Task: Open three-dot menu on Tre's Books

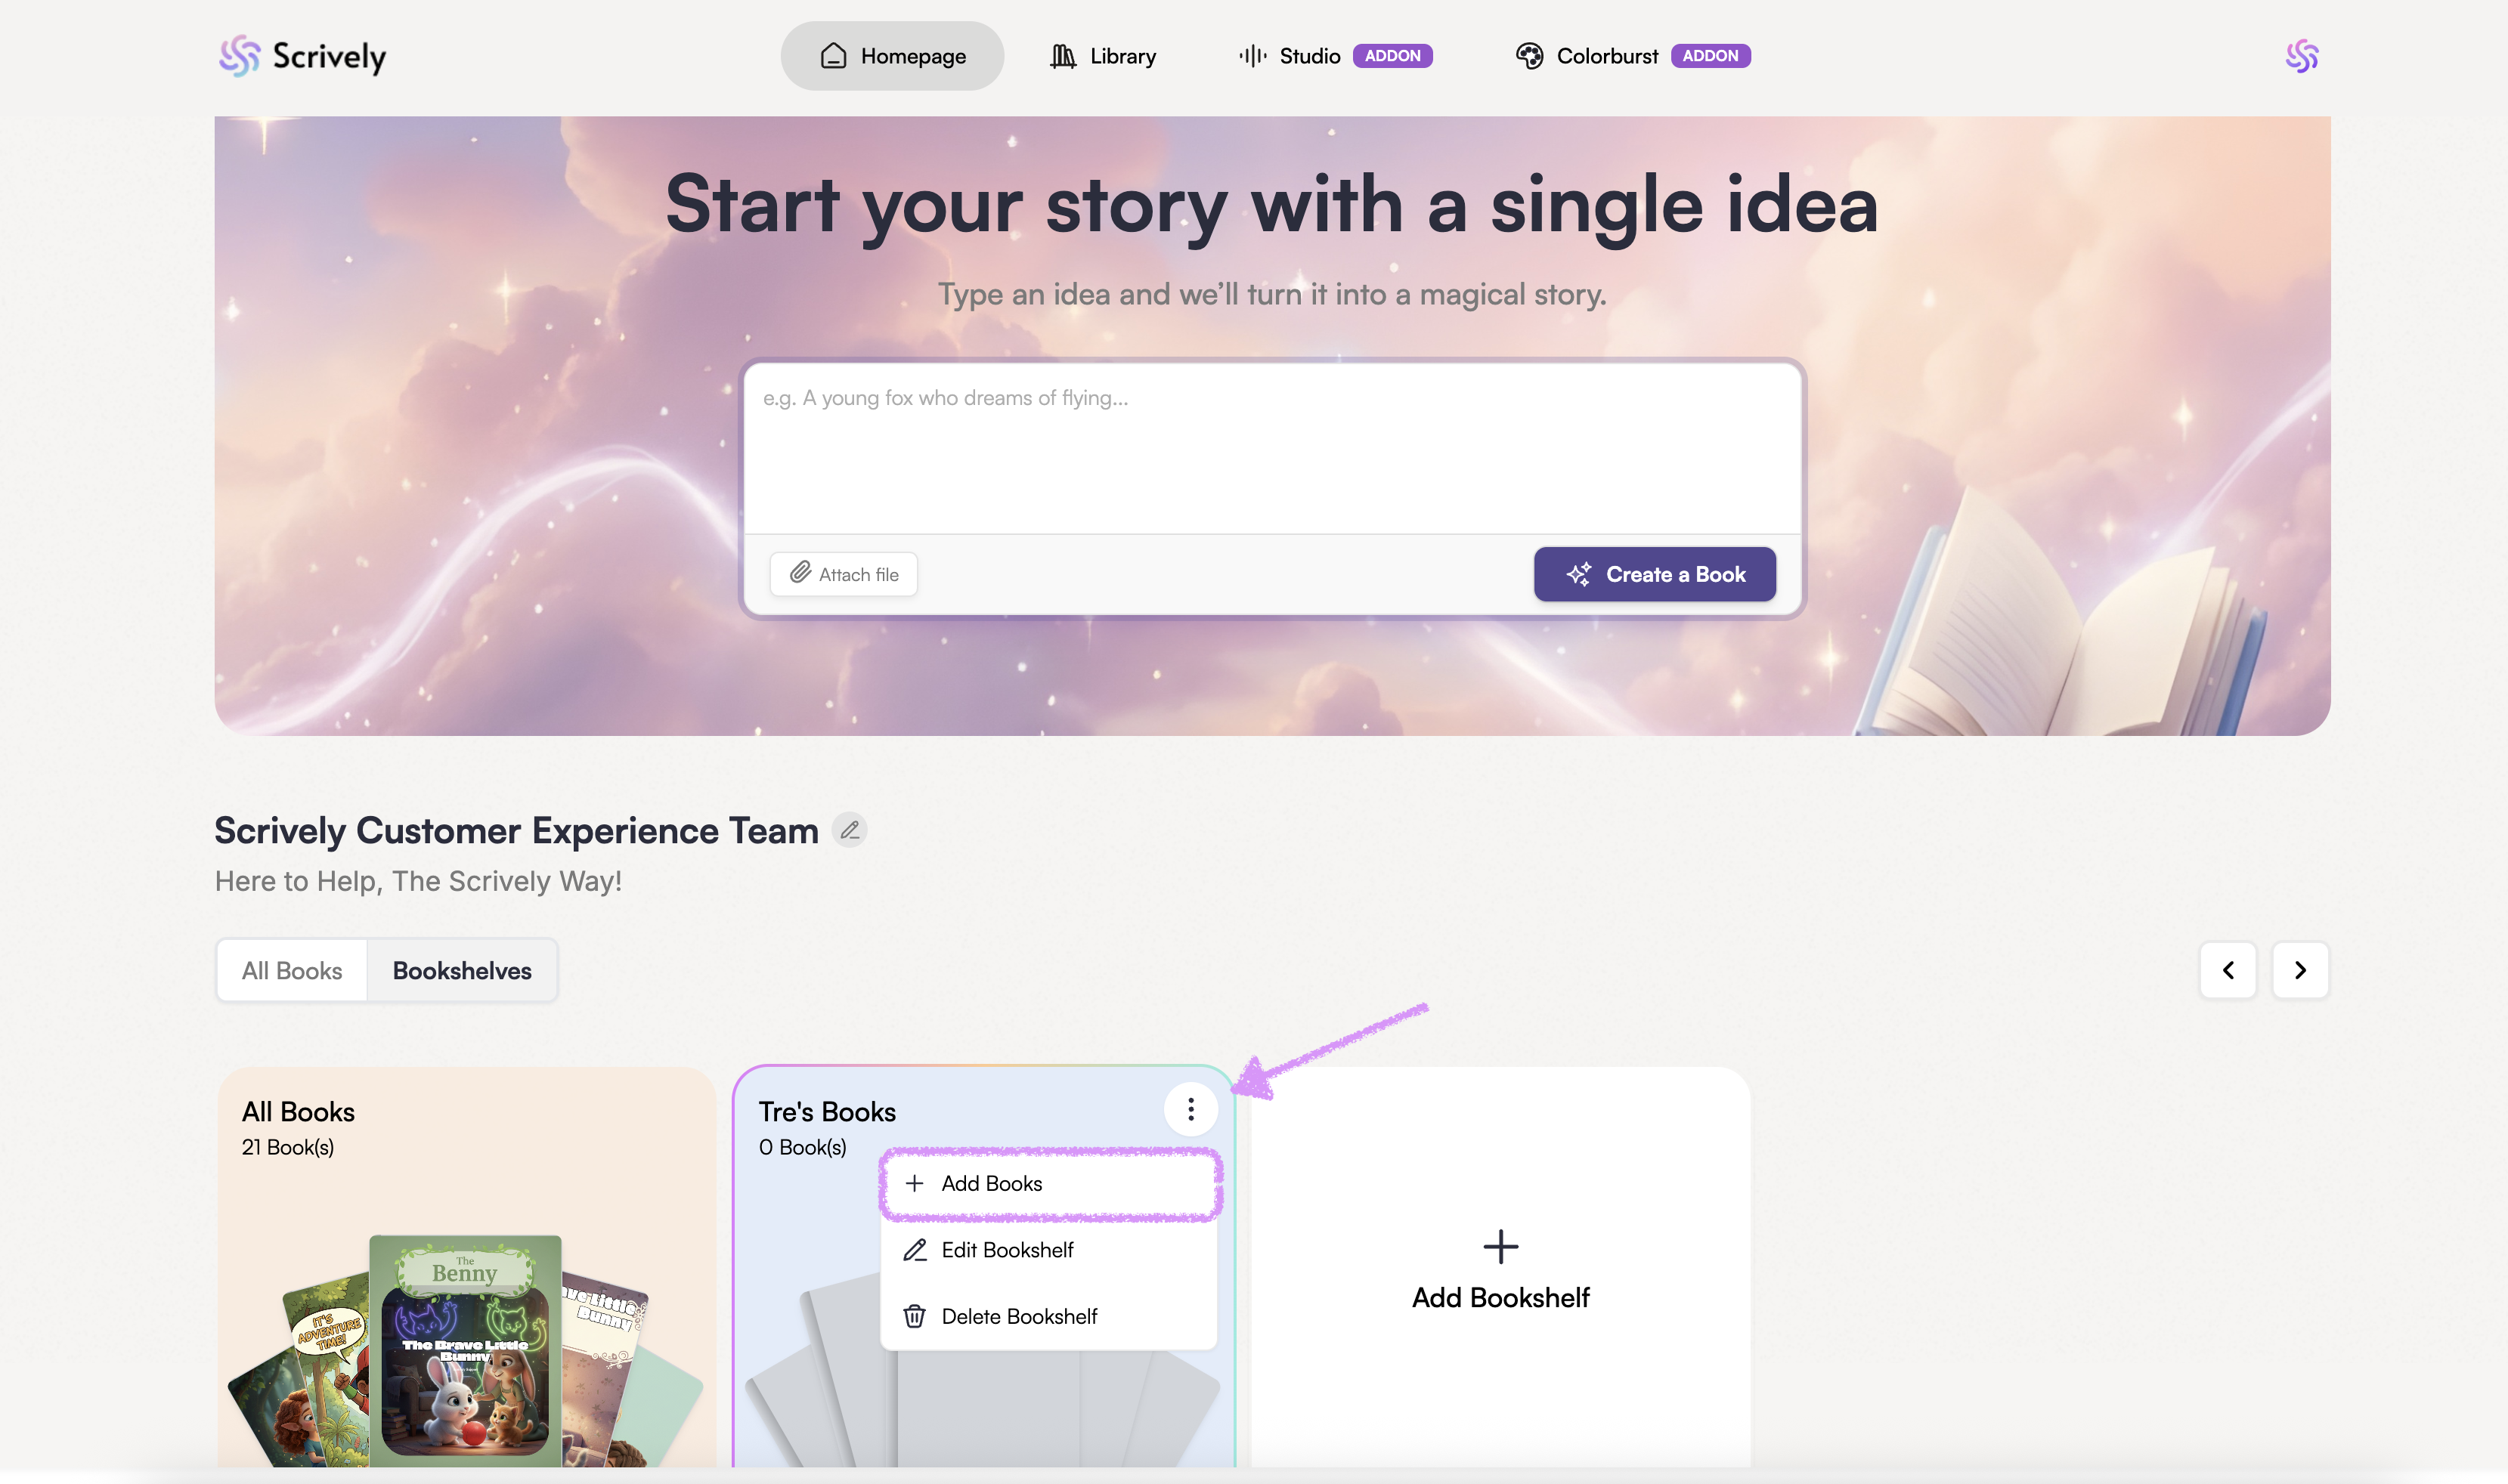Action: coord(1190,1109)
